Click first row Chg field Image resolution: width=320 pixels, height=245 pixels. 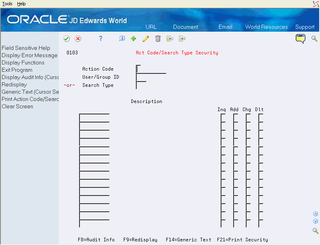point(248,118)
